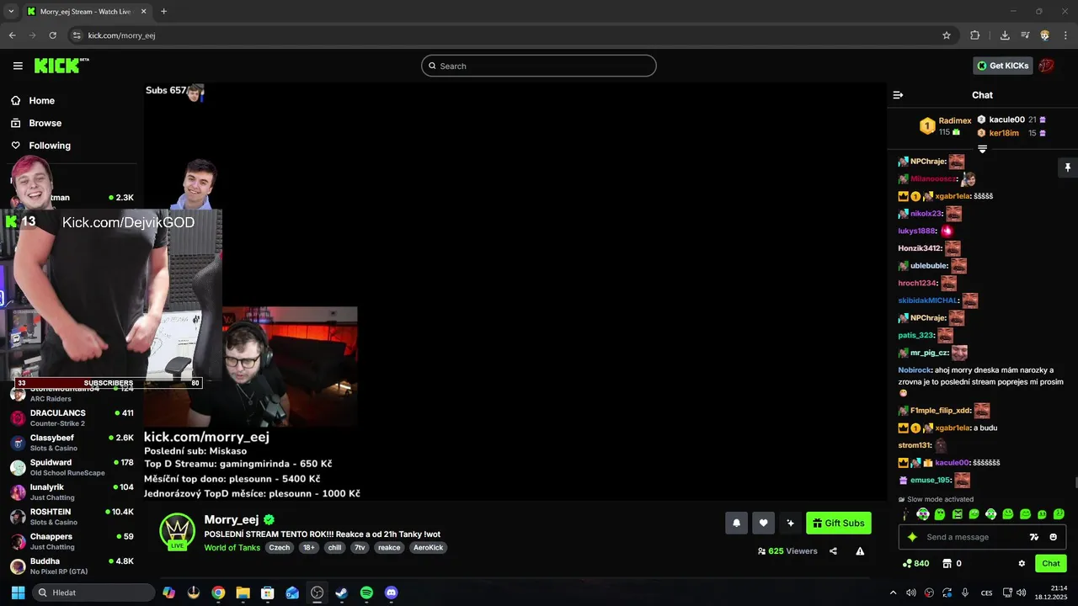
Task: Open Classybeef channel in sidebar
Action: (x=72, y=443)
